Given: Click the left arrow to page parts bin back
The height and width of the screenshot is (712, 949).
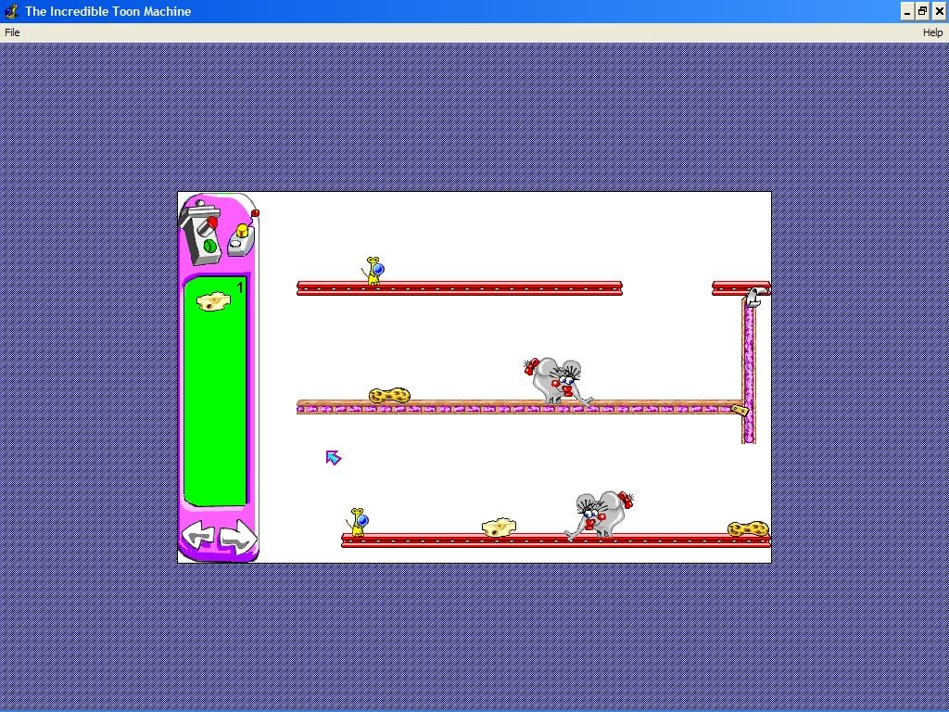Looking at the screenshot, I should [x=198, y=535].
